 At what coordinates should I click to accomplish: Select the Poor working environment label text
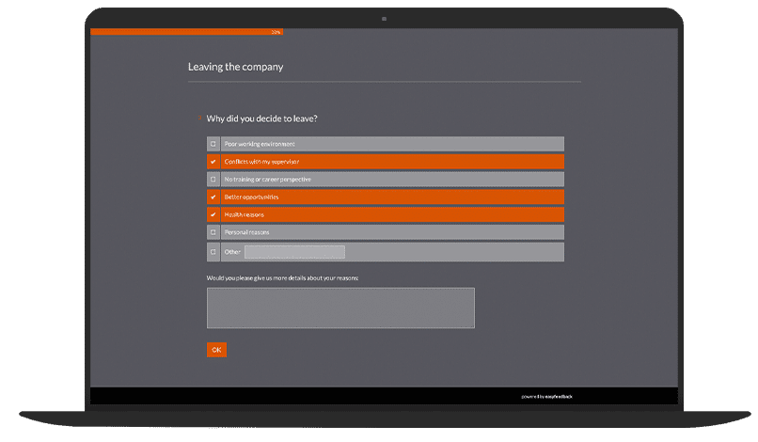(260, 144)
